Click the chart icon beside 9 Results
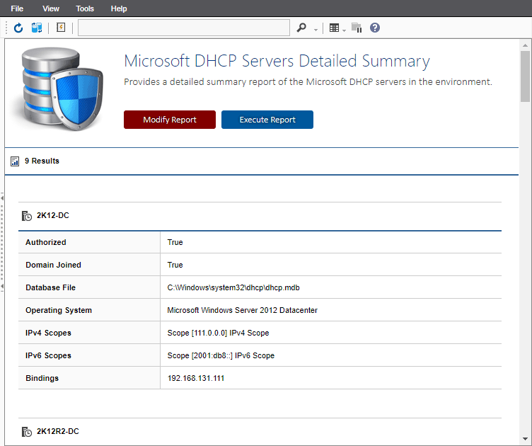Viewport: 532px width, 446px height. [15, 161]
